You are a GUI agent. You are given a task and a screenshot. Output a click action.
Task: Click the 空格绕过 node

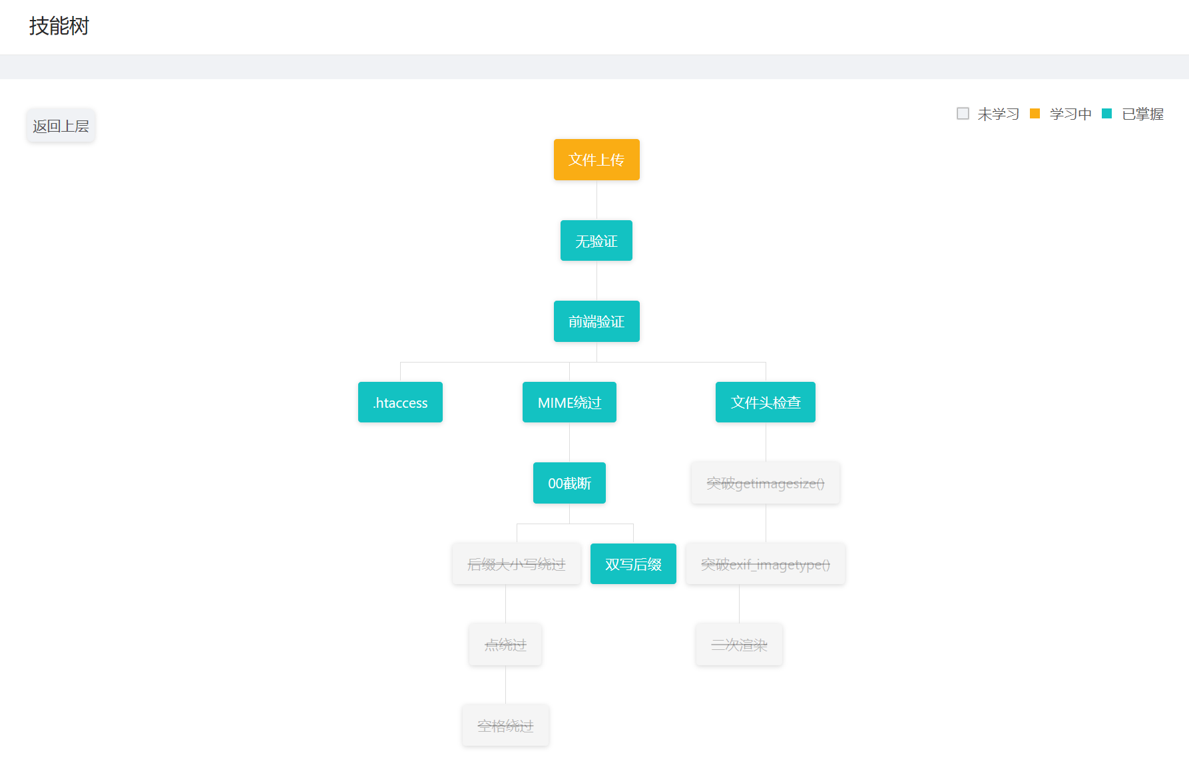505,726
